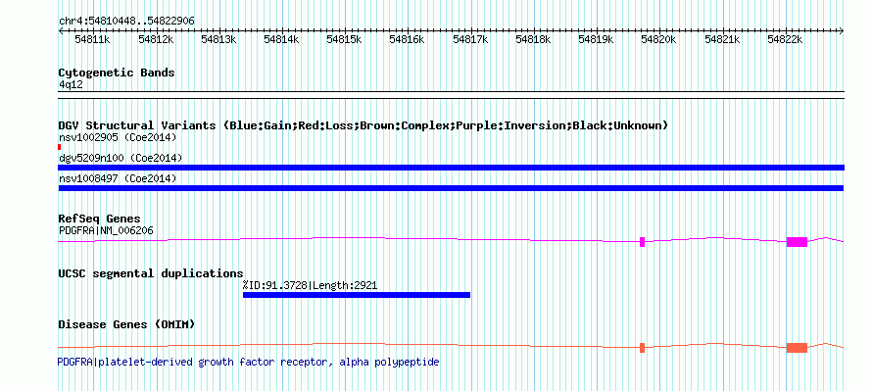Select the 54815k ruler tick label
Screen dimensions: 872x391
tap(345, 39)
